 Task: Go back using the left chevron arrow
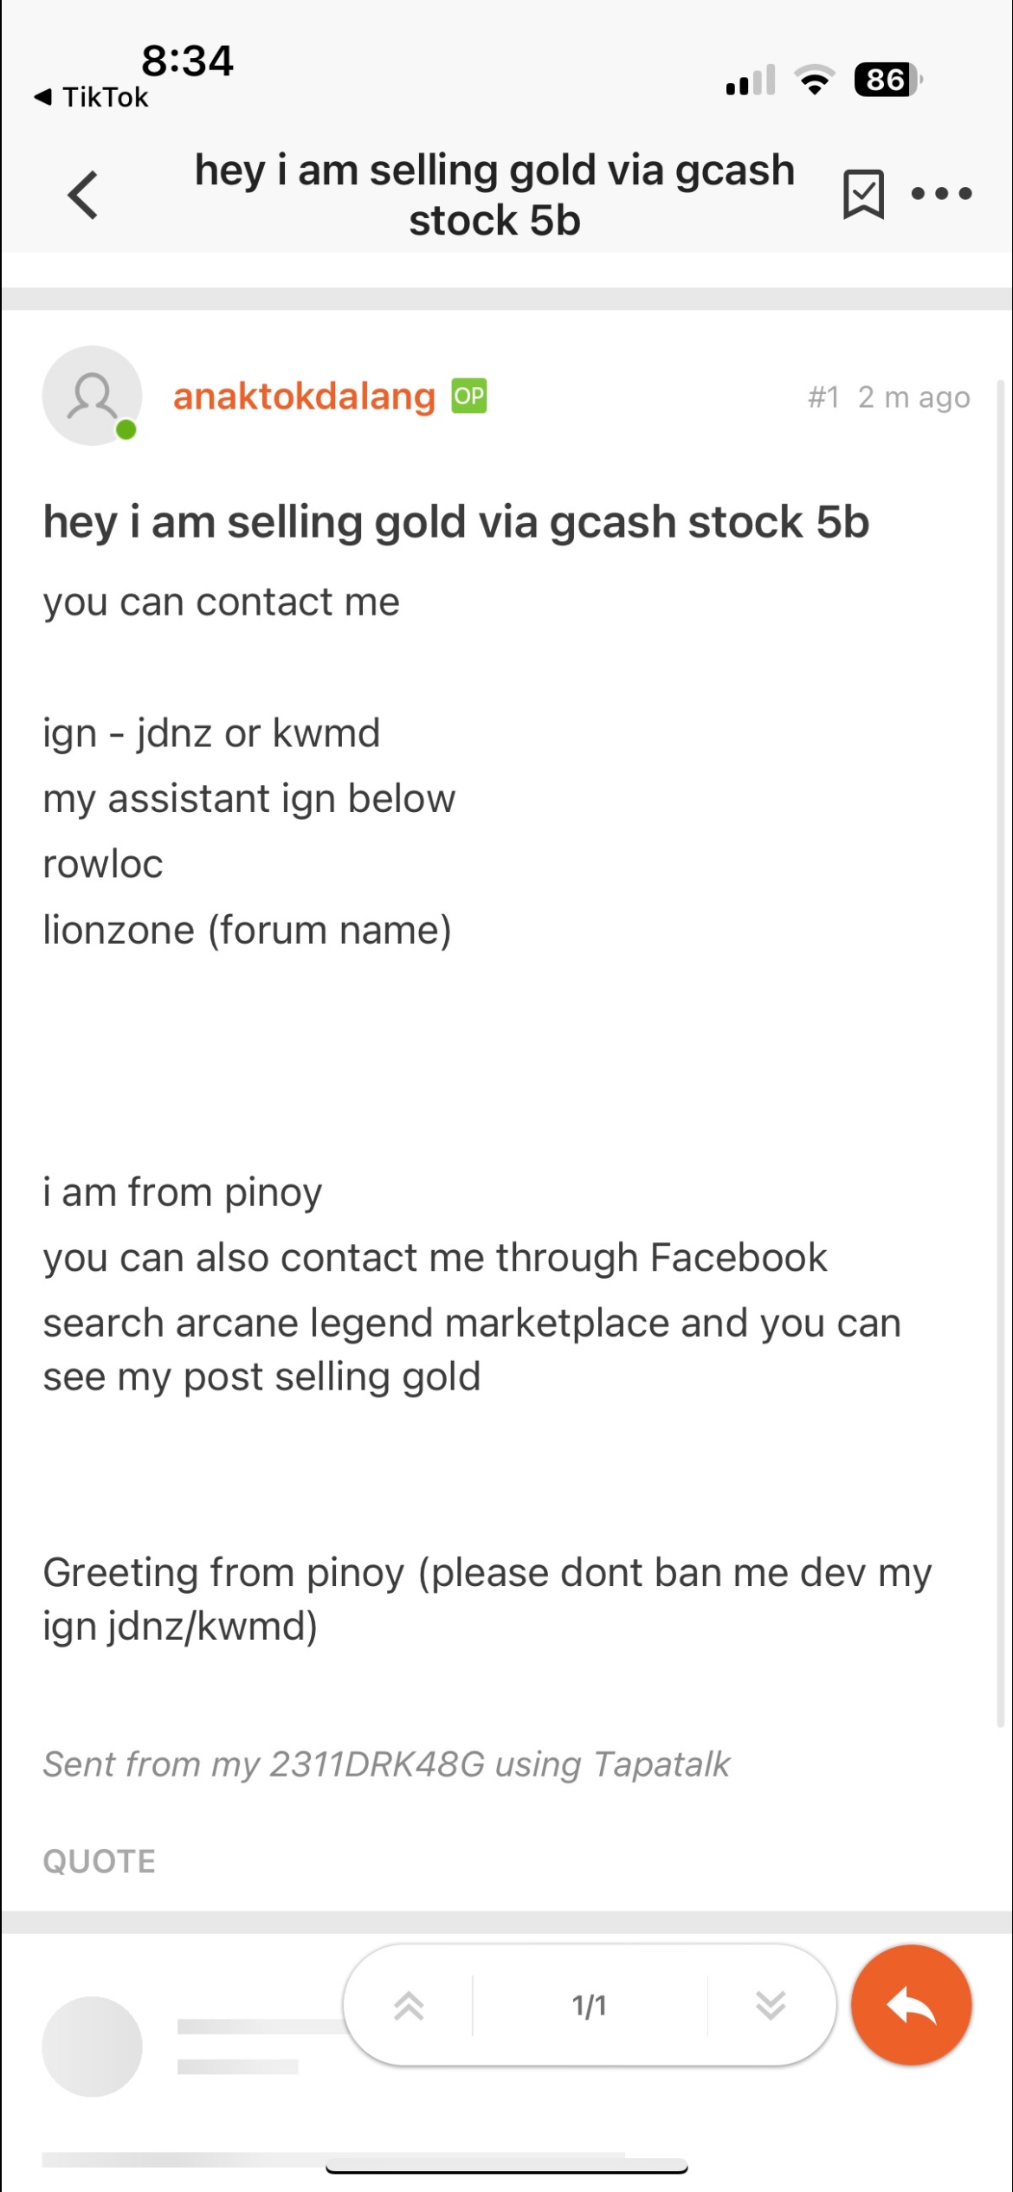[83, 195]
